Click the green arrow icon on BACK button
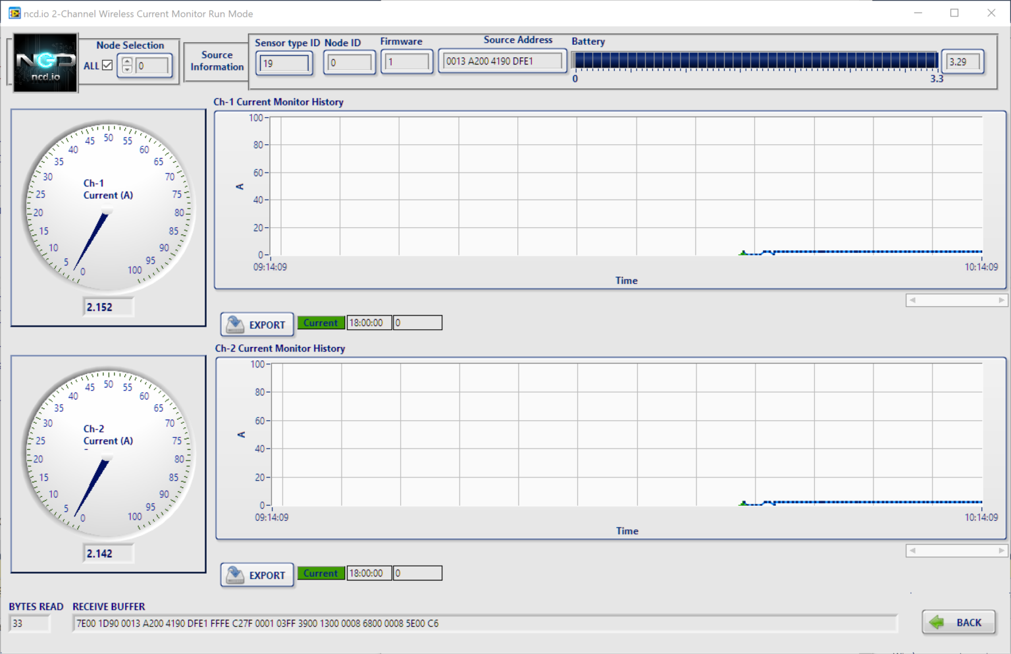Image resolution: width=1011 pixels, height=654 pixels. (937, 622)
